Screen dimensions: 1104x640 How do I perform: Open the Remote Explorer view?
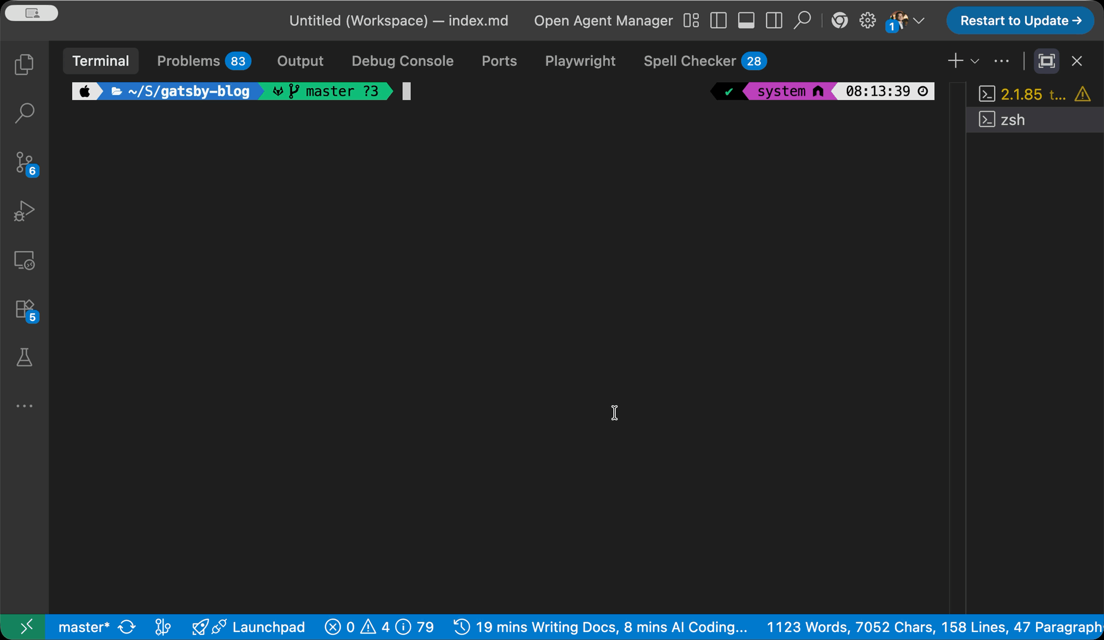pos(24,260)
